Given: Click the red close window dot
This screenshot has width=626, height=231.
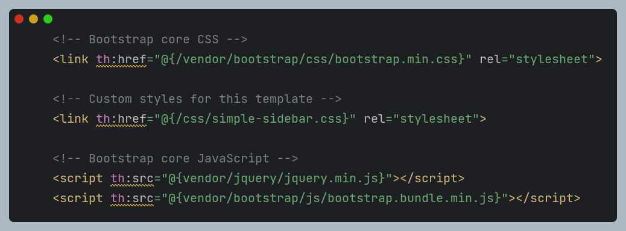Looking at the screenshot, I should [x=19, y=19].
